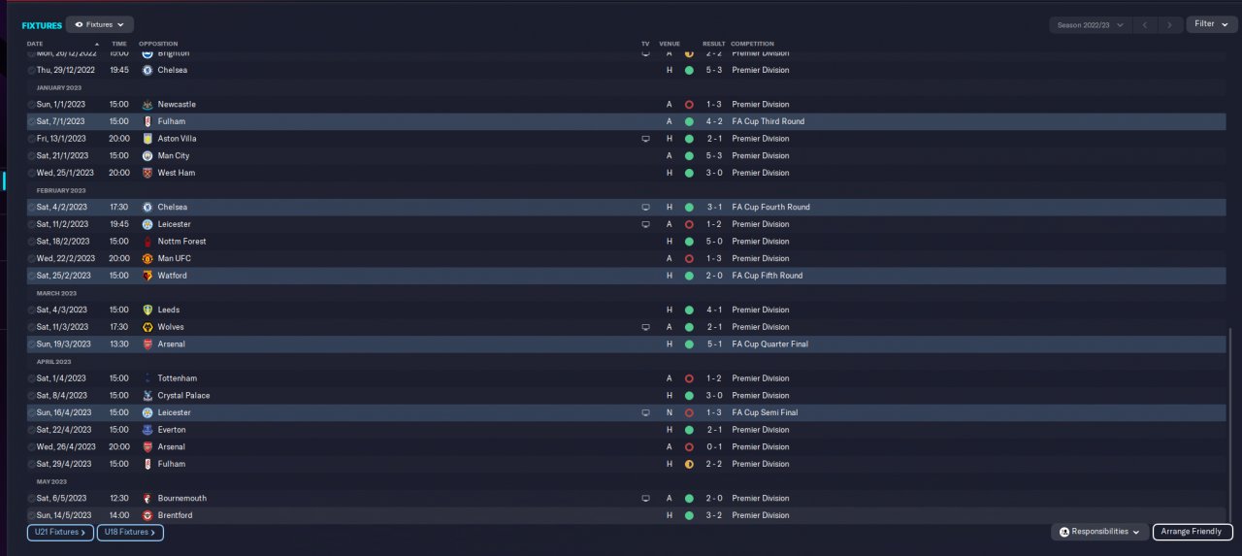Viewport: 1242px width, 556px height.
Task: Sort by the Competition column header
Action: (752, 44)
